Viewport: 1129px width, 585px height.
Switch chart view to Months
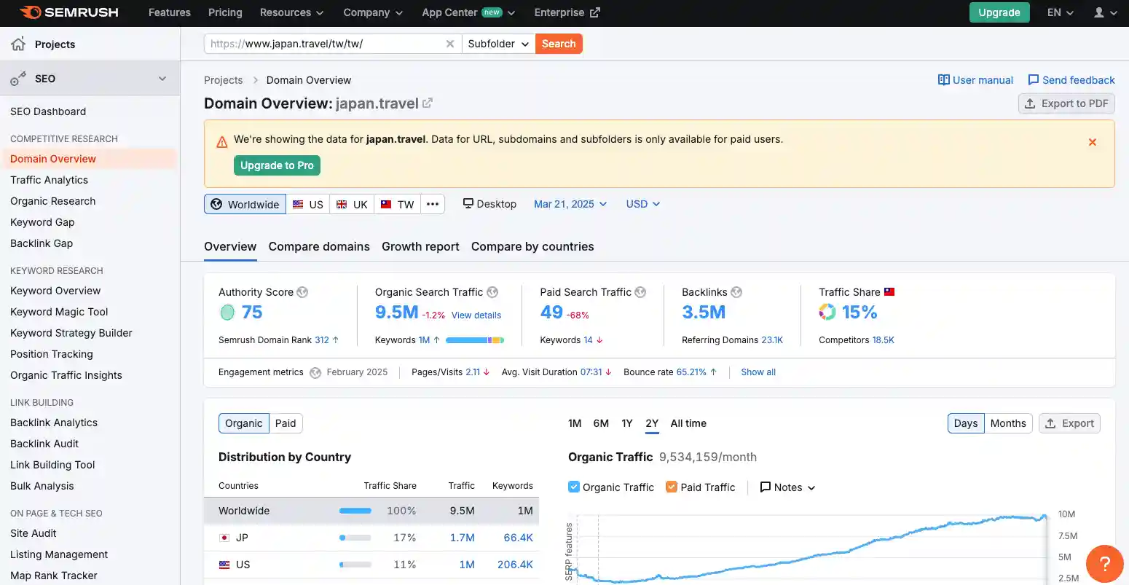coord(1007,423)
